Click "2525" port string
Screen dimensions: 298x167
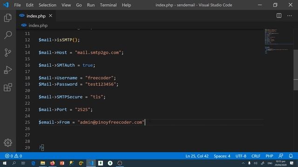point(82,109)
